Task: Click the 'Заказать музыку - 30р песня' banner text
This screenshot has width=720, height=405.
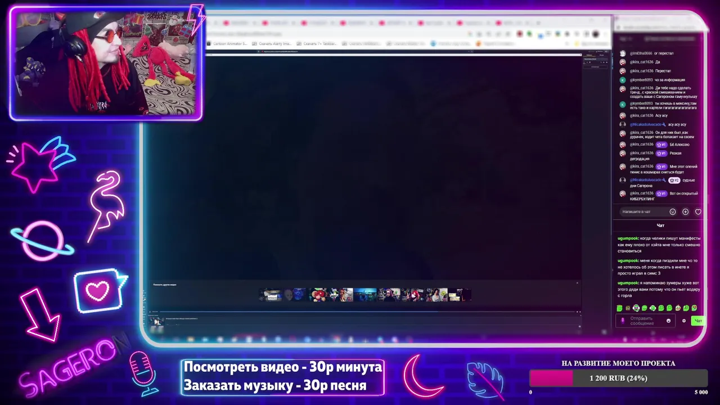Action: coord(275,385)
